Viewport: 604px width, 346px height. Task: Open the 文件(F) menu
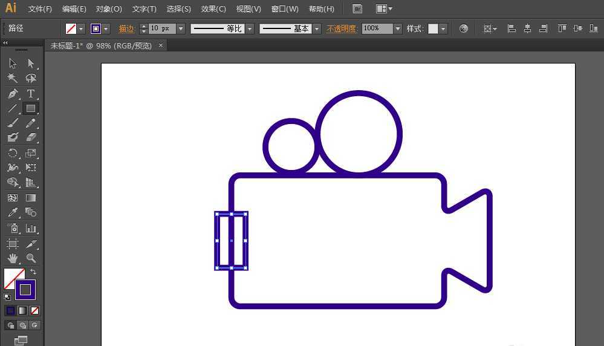(x=40, y=9)
